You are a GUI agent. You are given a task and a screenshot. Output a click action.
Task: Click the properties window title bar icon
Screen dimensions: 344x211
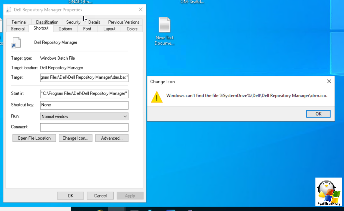(x=9, y=10)
